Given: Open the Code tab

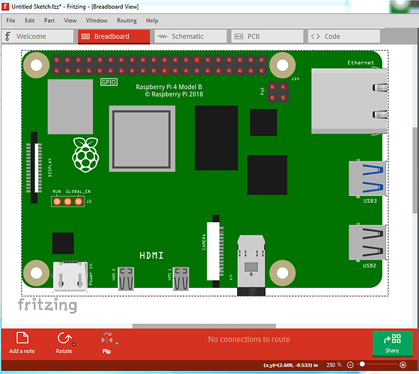Looking at the screenshot, I should click(x=344, y=37).
